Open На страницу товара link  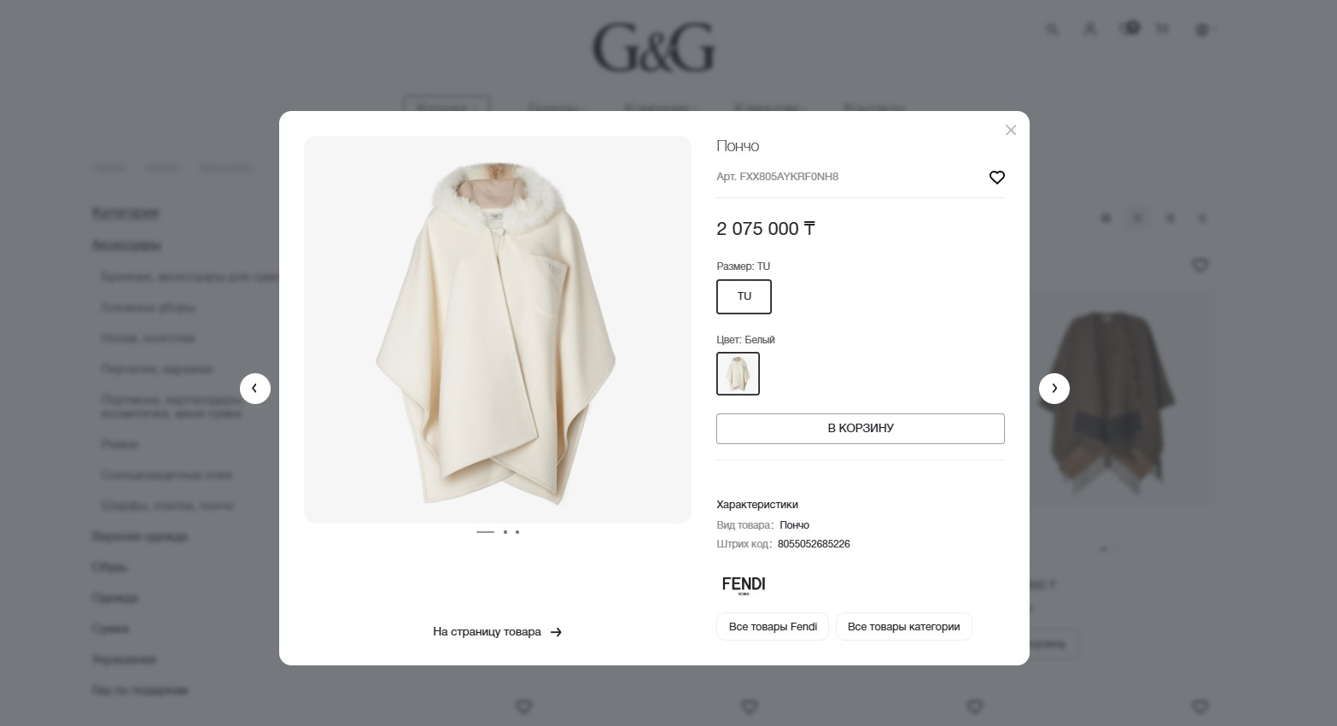point(497,632)
